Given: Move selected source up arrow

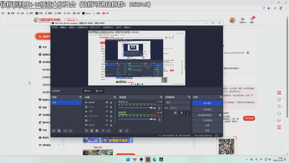Looking at the screenshot, I should pos(103,131).
